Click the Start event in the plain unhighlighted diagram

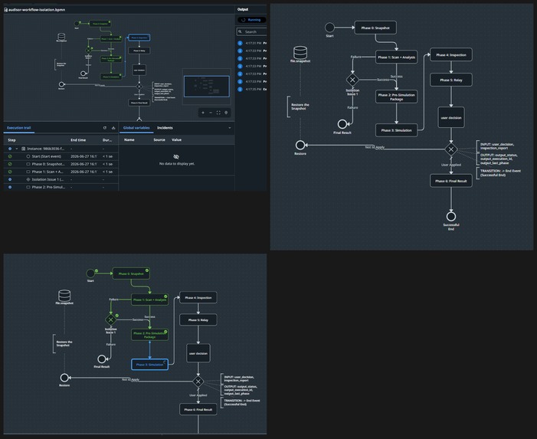(329, 27)
